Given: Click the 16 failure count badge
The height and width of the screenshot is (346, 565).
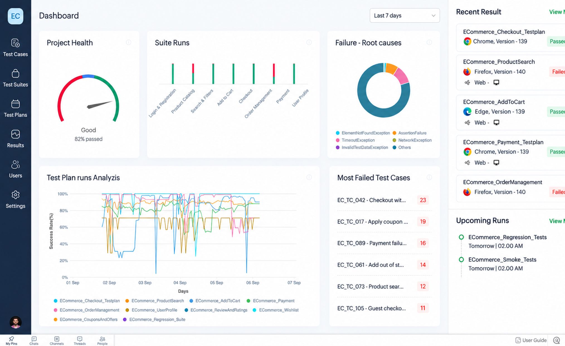Looking at the screenshot, I should pos(423,243).
